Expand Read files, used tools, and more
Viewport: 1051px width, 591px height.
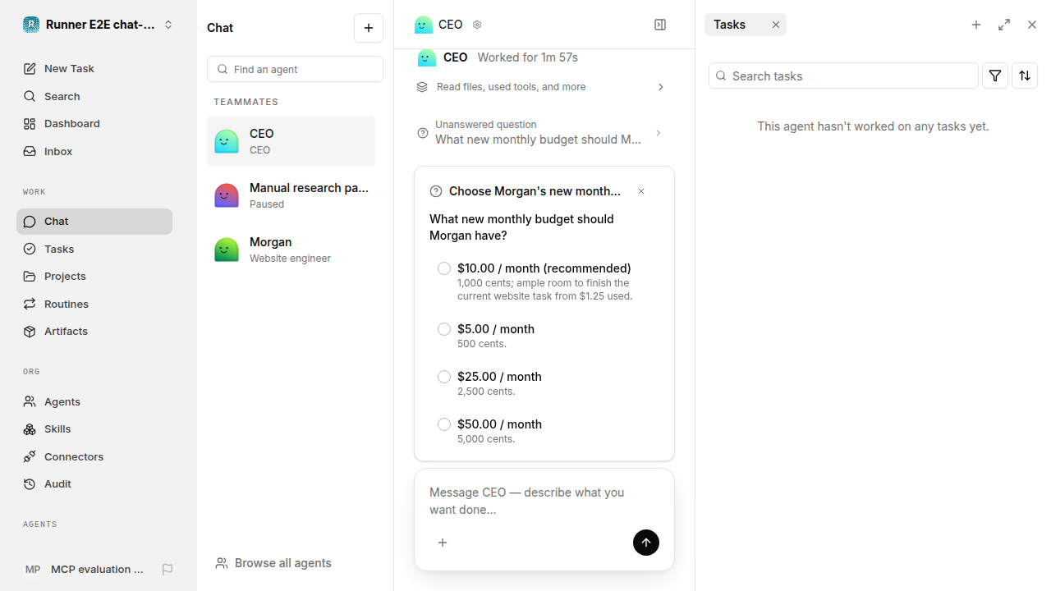coord(542,87)
